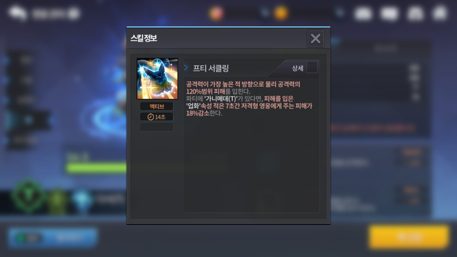Select the highlighted blurred left sidebar item
Screen dimensions: 457x257
click(28, 120)
